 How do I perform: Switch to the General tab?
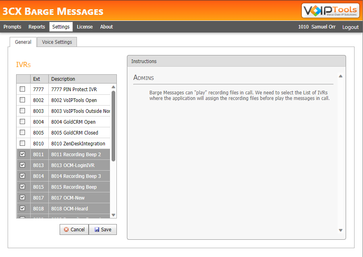(23, 42)
